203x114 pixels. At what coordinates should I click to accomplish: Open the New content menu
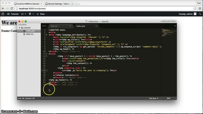pyautogui.click(x=41, y=14)
